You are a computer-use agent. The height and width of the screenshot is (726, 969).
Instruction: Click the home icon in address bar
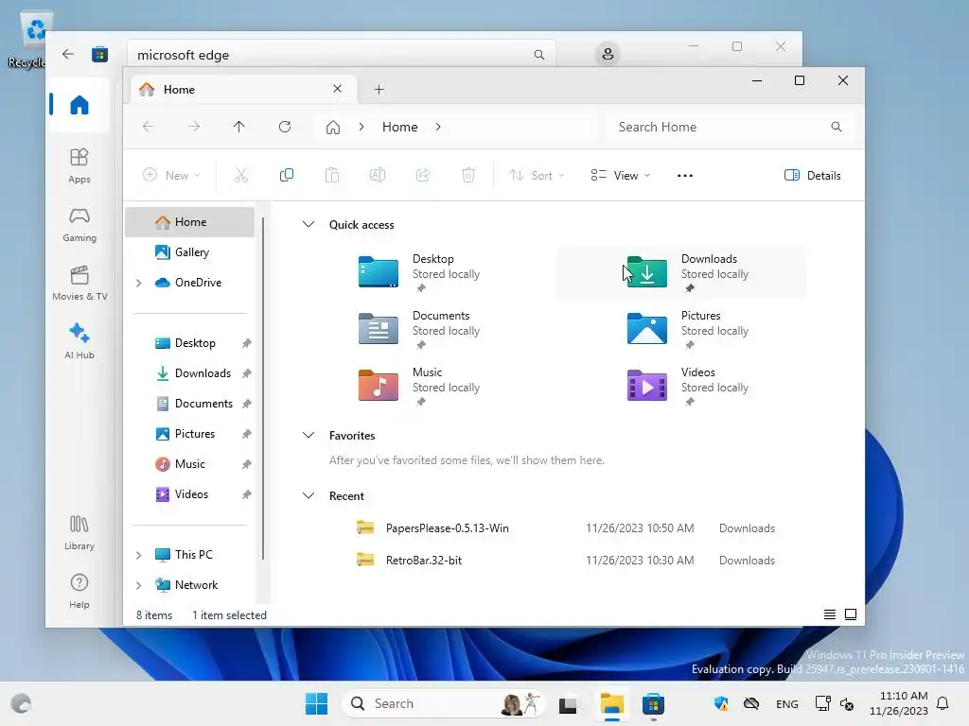[333, 128]
